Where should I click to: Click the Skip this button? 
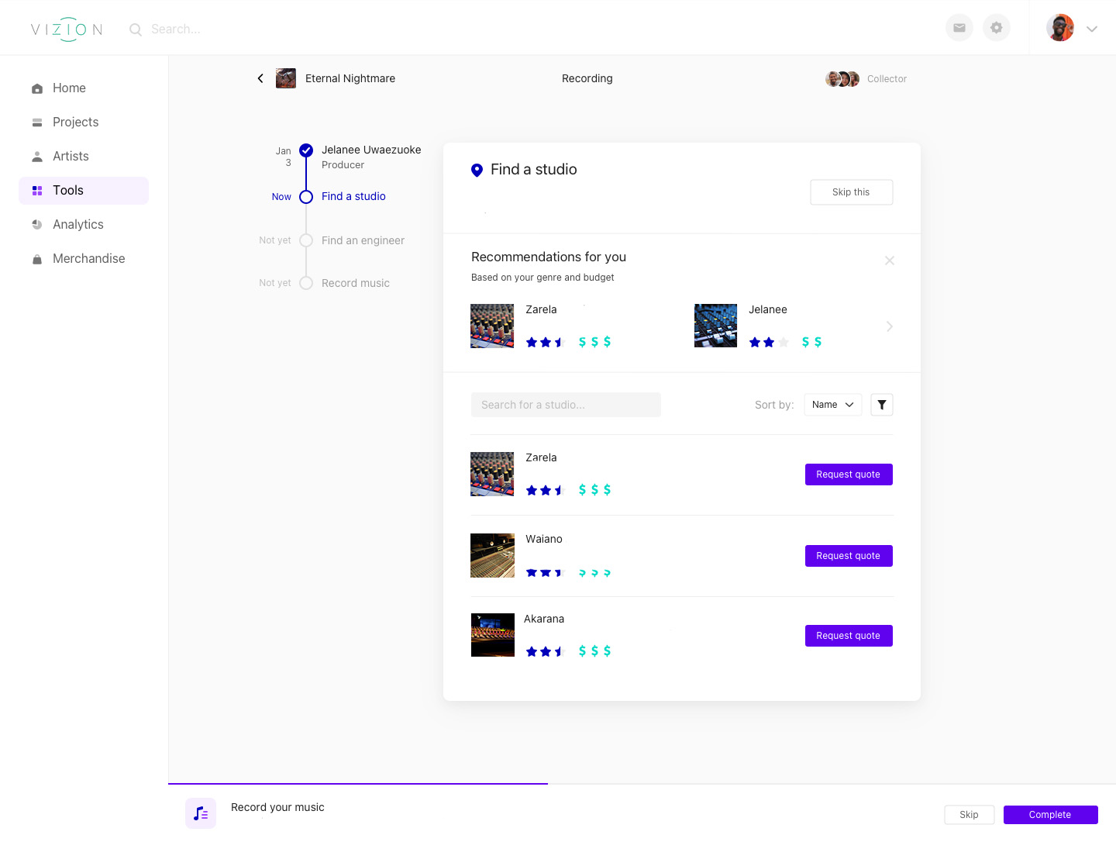tap(851, 192)
